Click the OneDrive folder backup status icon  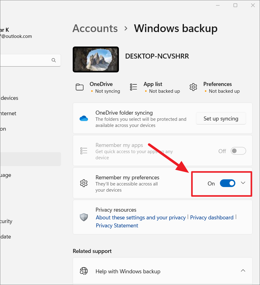[x=79, y=87]
